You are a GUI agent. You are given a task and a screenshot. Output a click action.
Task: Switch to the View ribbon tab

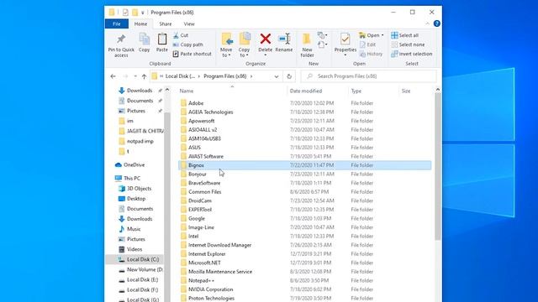[189, 23]
